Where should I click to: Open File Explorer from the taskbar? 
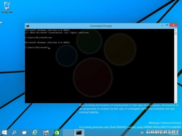(46, 133)
